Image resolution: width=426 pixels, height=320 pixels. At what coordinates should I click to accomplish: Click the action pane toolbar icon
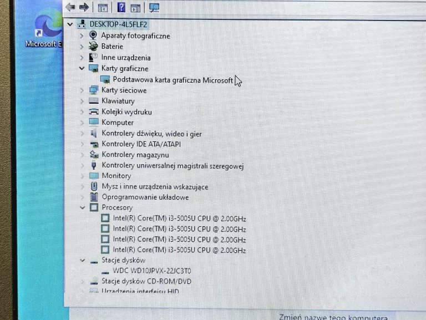click(135, 8)
